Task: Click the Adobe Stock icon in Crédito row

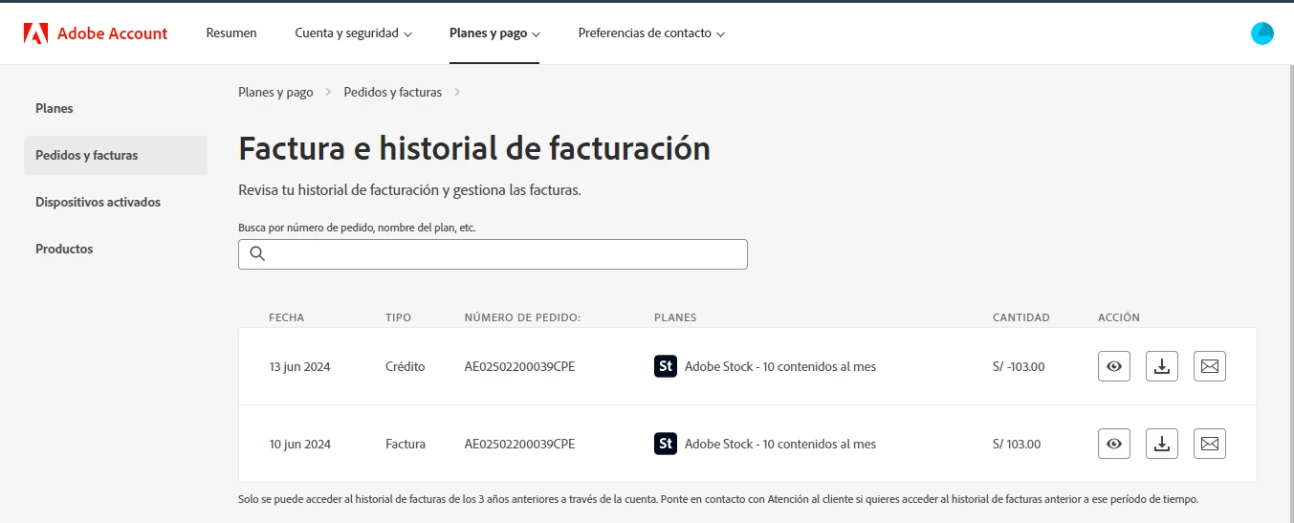Action: pyautogui.click(x=666, y=366)
